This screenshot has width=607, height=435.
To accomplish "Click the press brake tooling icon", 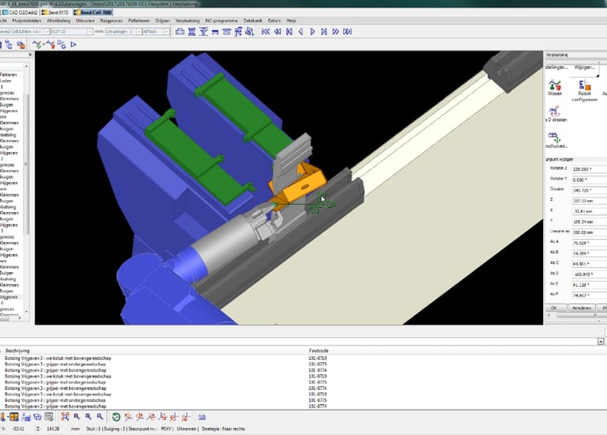I will point(191,32).
